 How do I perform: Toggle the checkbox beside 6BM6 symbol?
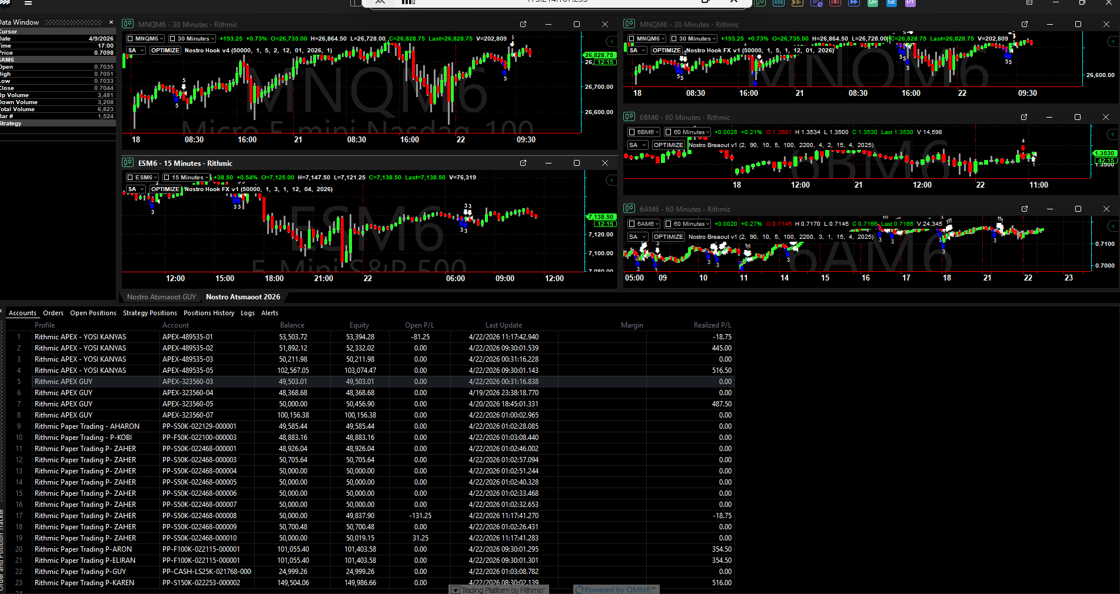point(632,132)
